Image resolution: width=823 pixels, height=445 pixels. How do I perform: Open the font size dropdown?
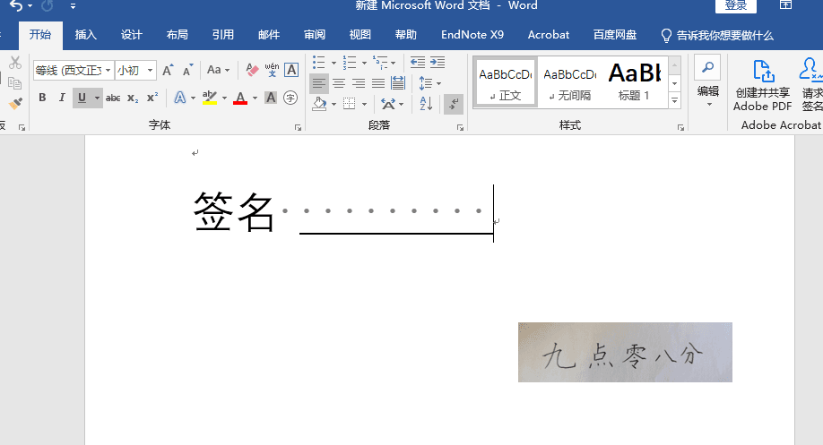(150, 70)
